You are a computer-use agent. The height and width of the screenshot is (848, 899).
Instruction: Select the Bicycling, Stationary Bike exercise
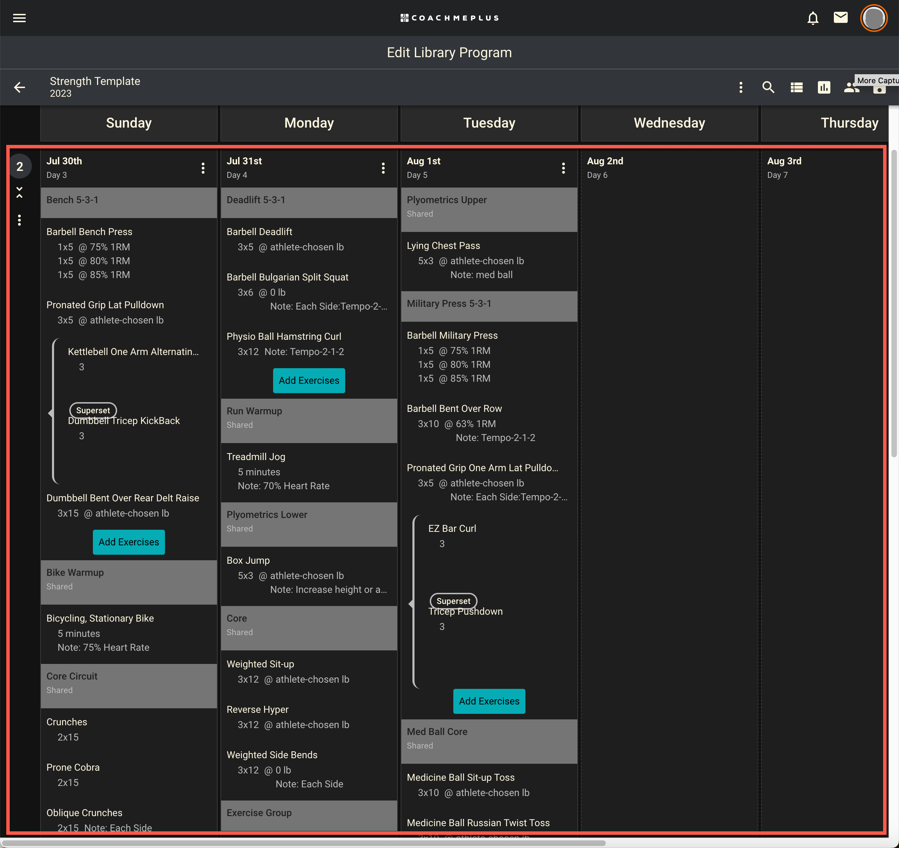(x=101, y=618)
